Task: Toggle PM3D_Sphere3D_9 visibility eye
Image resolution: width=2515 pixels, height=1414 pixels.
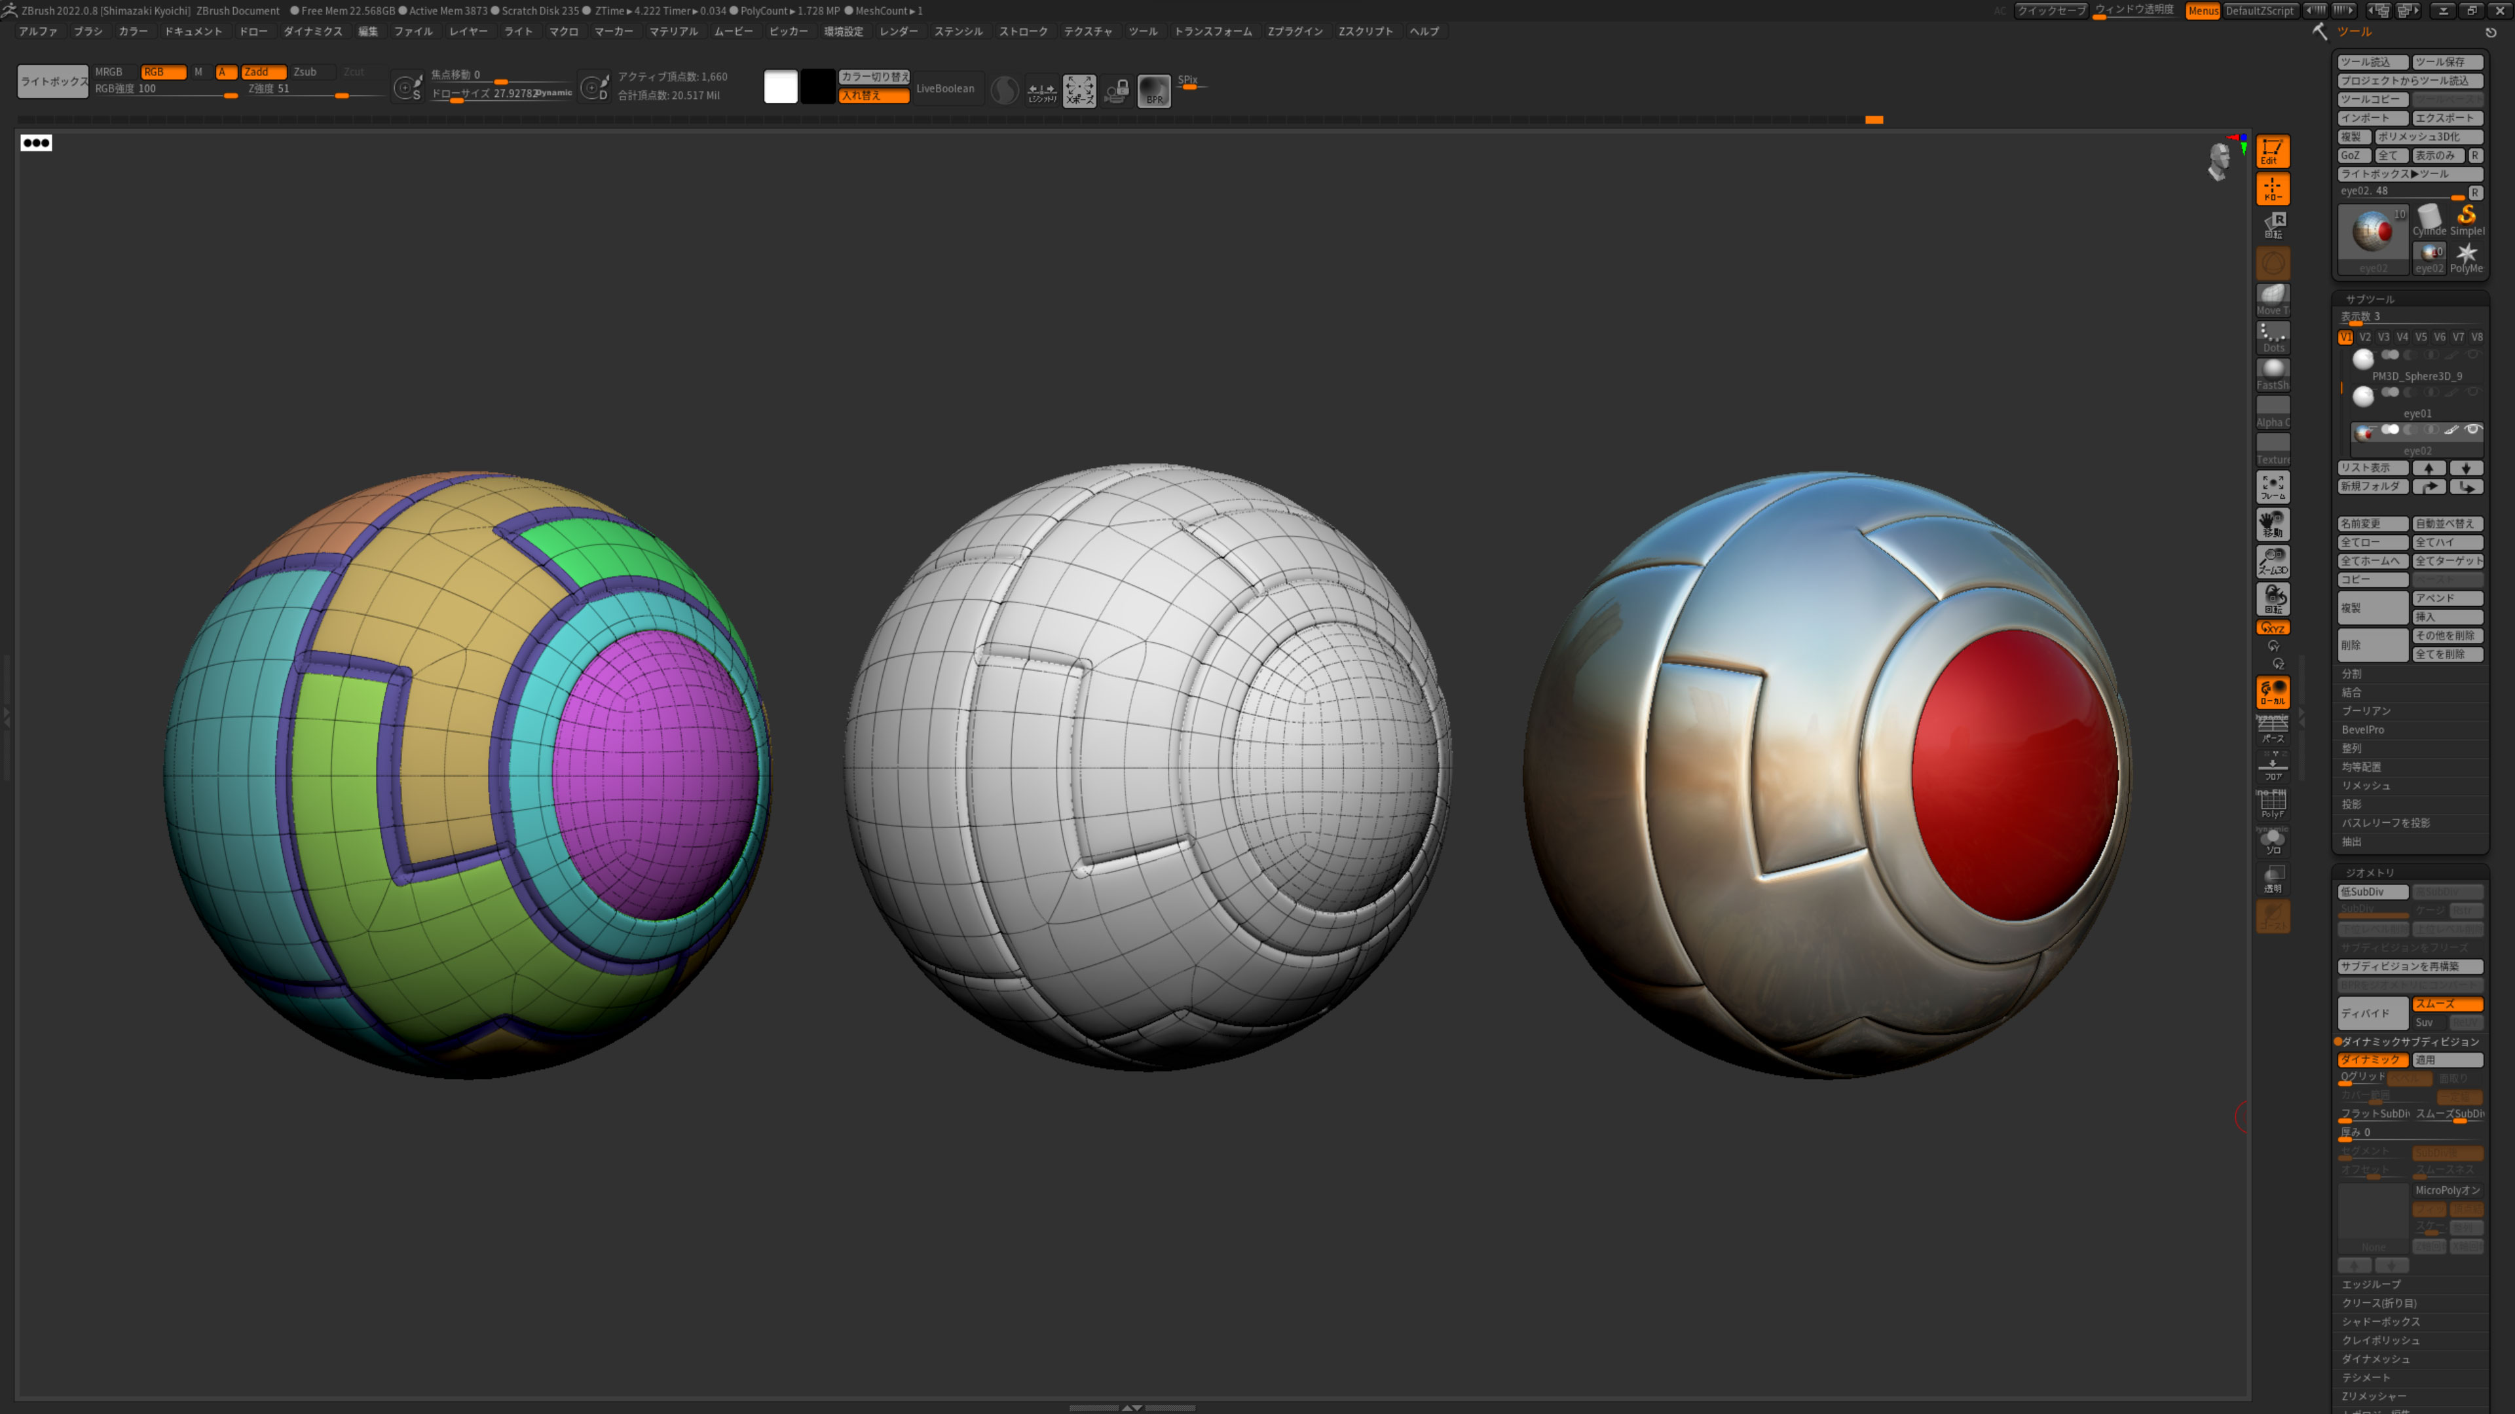Action: coord(2472,355)
